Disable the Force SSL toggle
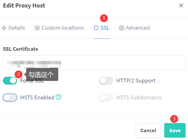188x140 pixels. pyautogui.click(x=10, y=81)
